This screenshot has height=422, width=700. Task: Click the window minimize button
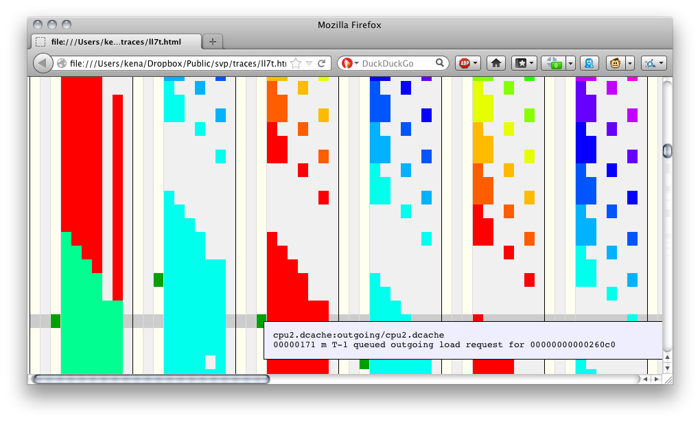(x=52, y=25)
